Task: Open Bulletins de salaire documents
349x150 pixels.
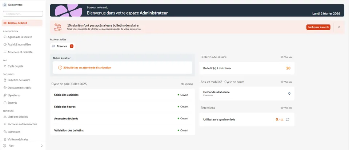Action: tap(19, 80)
